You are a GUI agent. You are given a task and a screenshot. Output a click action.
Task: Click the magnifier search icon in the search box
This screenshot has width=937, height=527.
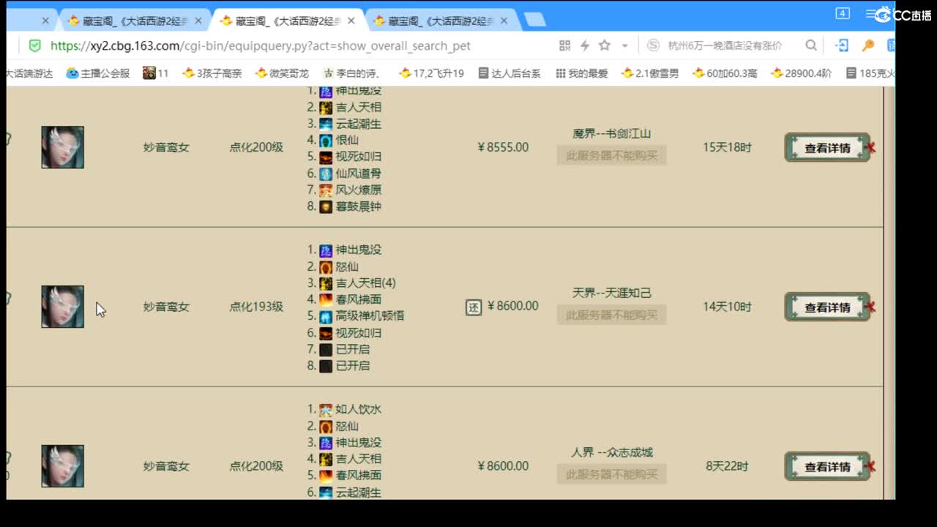point(811,45)
